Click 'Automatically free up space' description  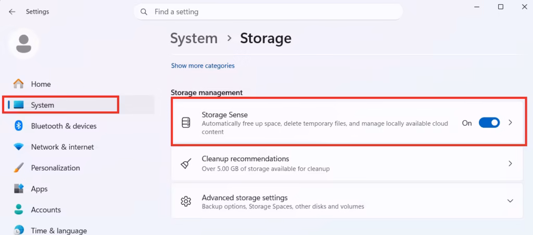tap(325, 128)
